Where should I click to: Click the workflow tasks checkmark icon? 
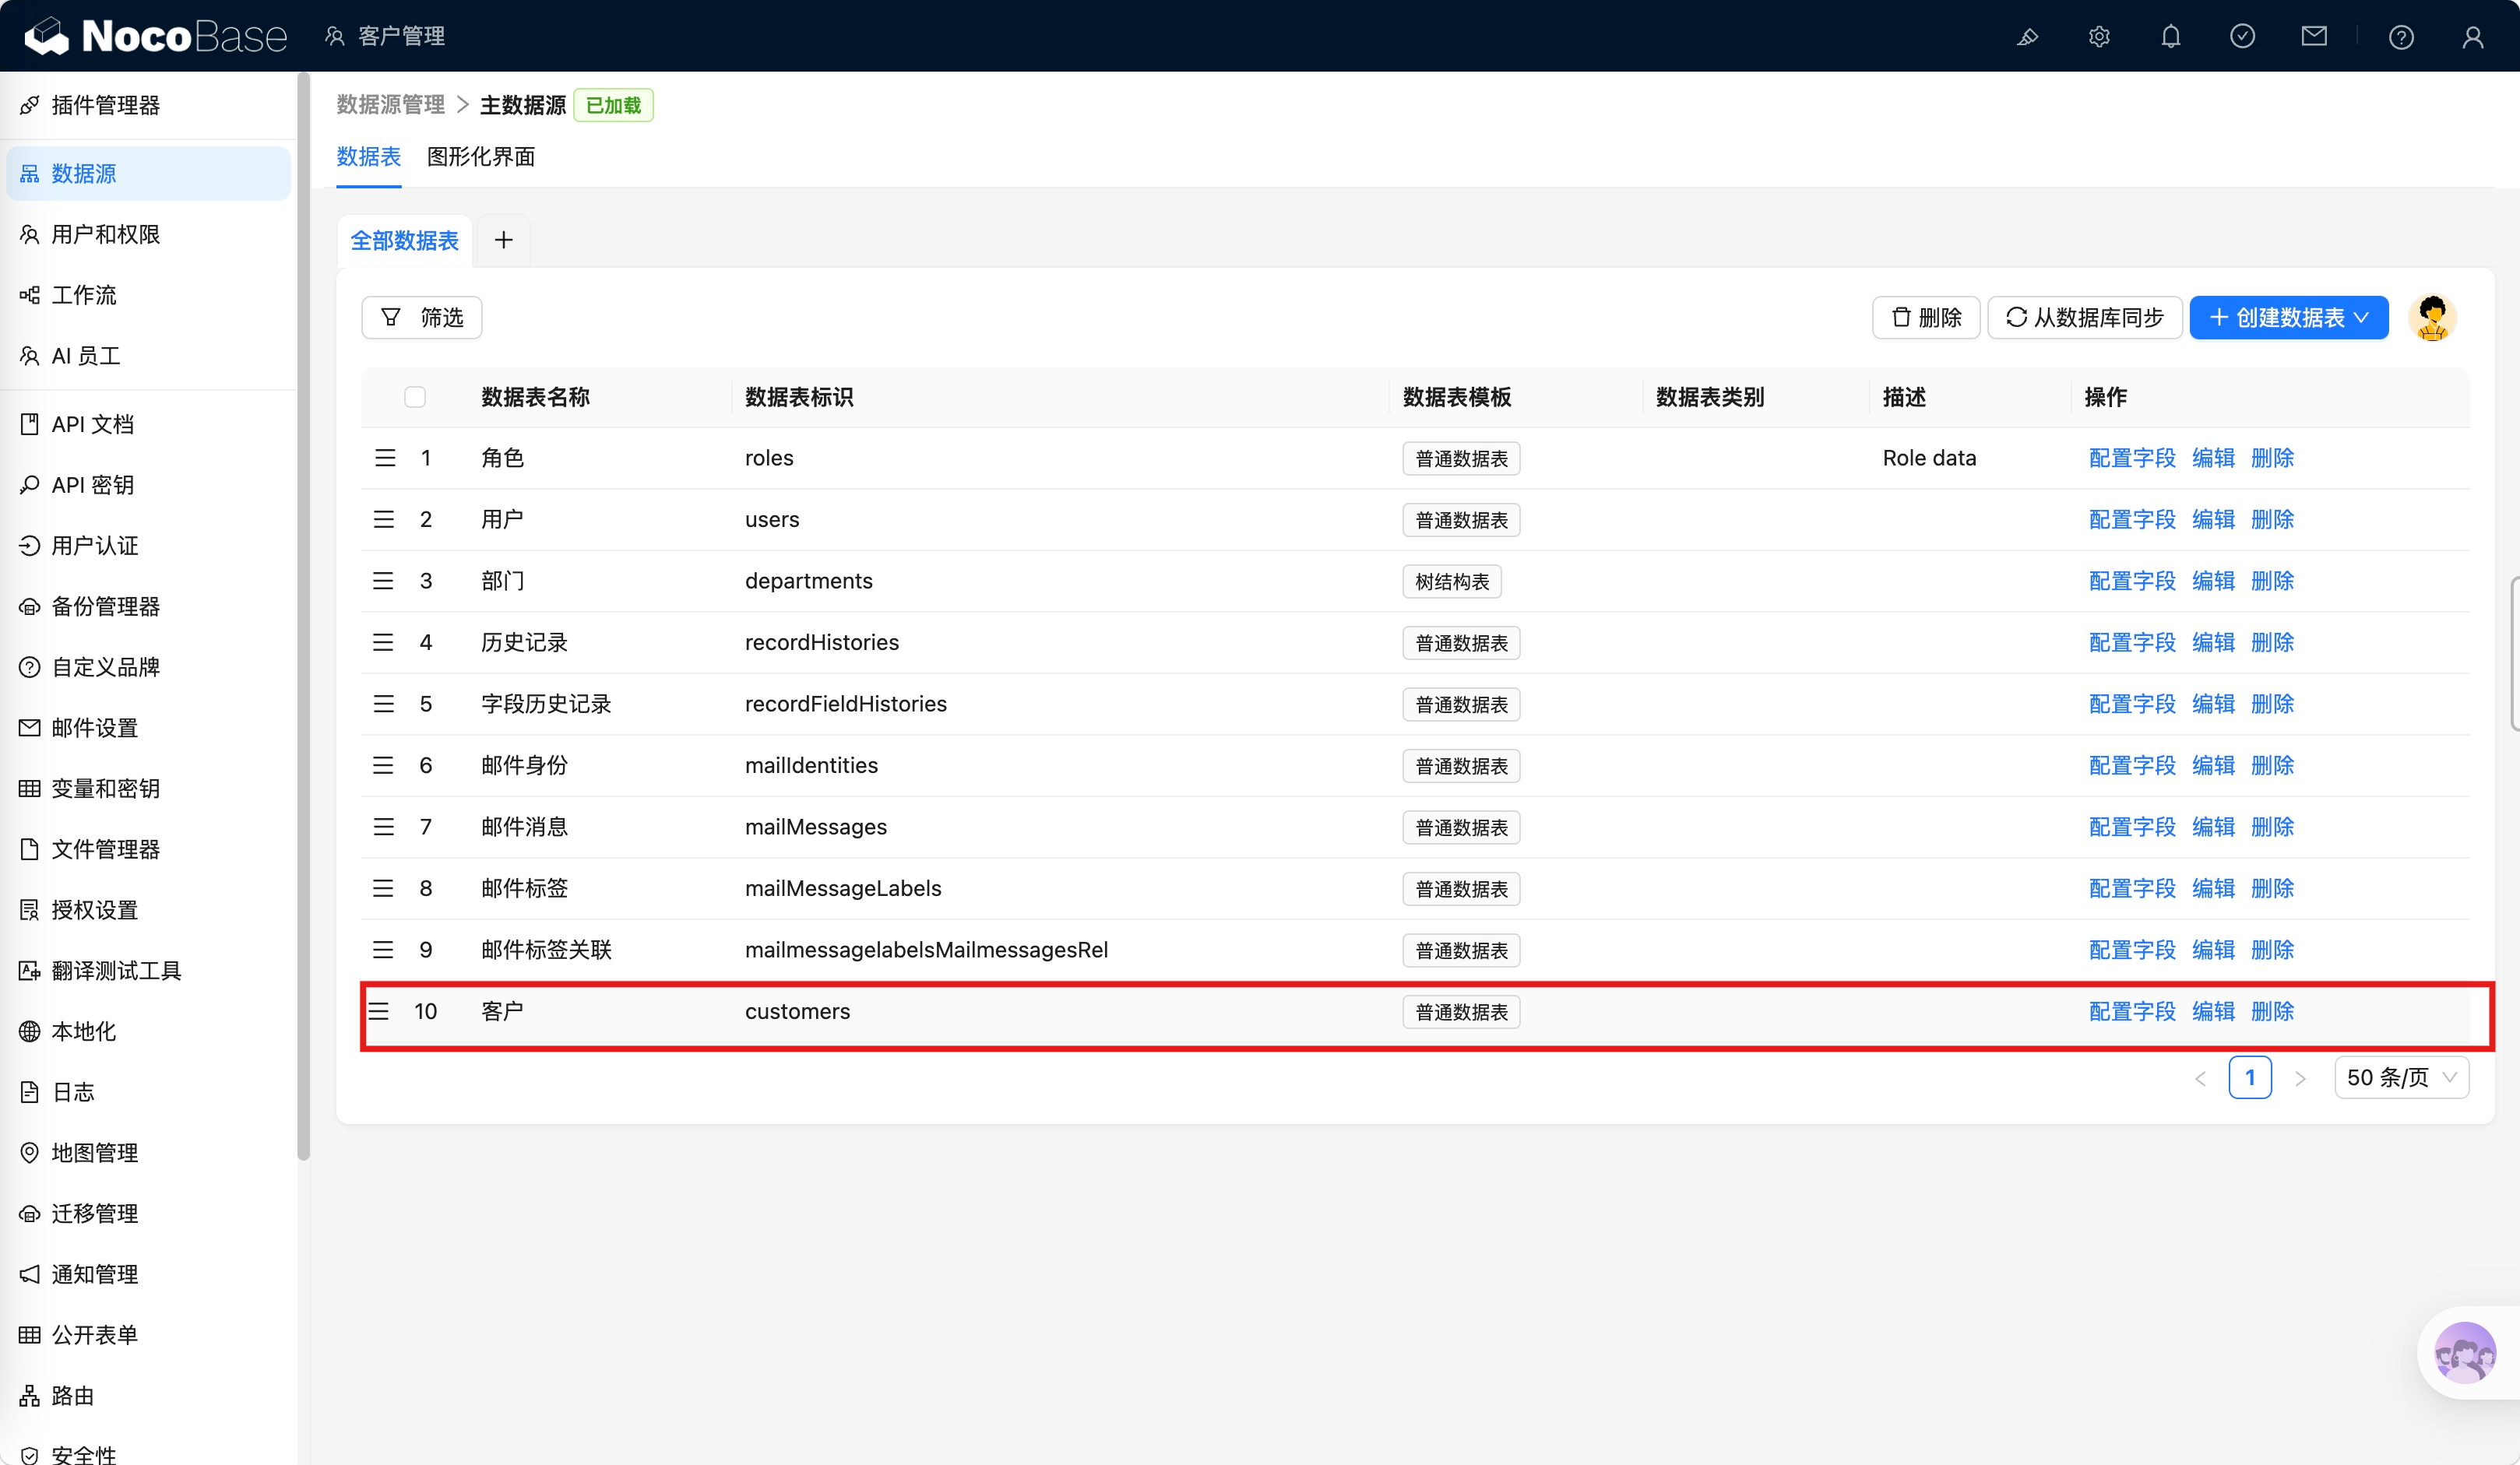point(2242,37)
